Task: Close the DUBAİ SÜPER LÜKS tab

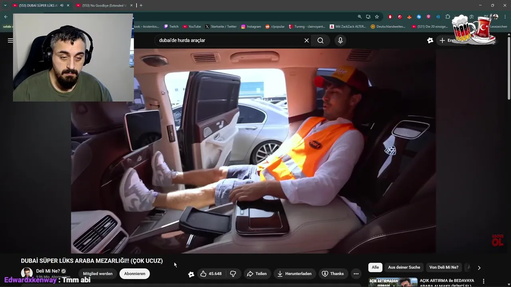Action: click(x=68, y=5)
